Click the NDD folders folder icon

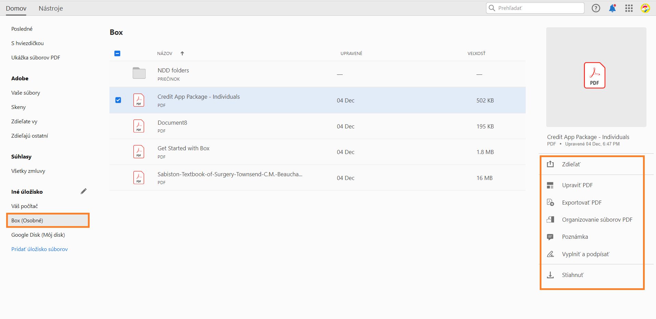[139, 73]
